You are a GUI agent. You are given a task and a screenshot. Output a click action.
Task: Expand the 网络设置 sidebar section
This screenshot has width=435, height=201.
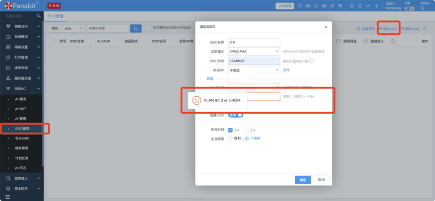pyautogui.click(x=39, y=47)
